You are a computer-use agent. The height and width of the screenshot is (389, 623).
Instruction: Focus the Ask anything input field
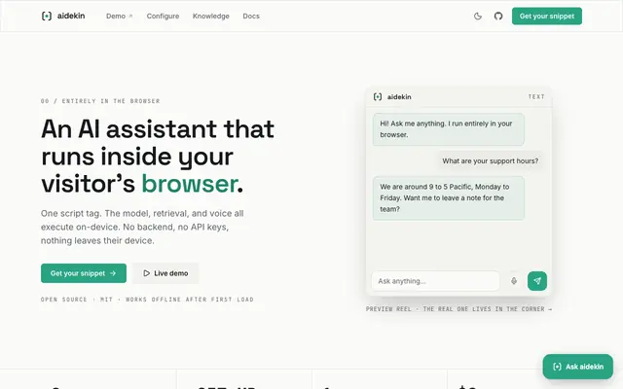click(x=435, y=281)
